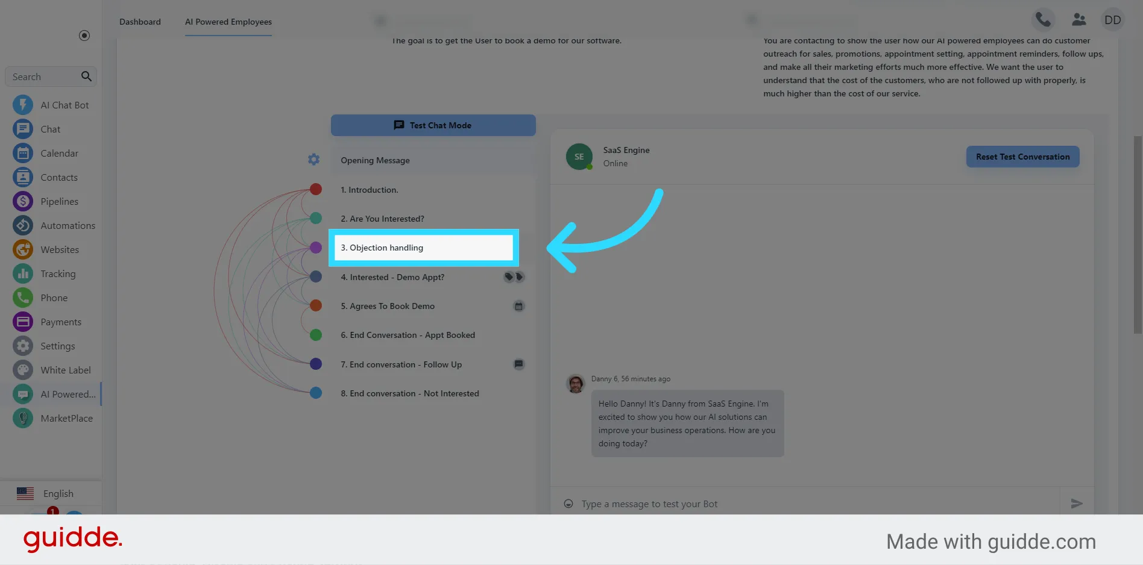This screenshot has width=1143, height=565.
Task: Click the search magnifier icon
Action: pyautogui.click(x=86, y=76)
